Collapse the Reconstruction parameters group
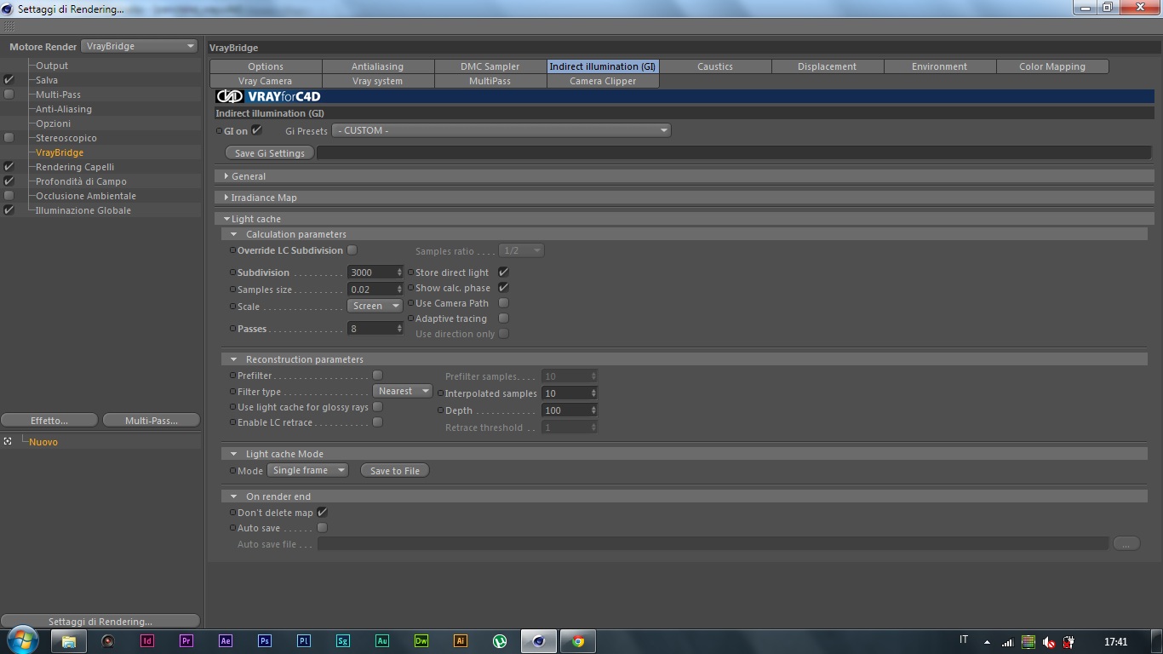 coord(233,359)
